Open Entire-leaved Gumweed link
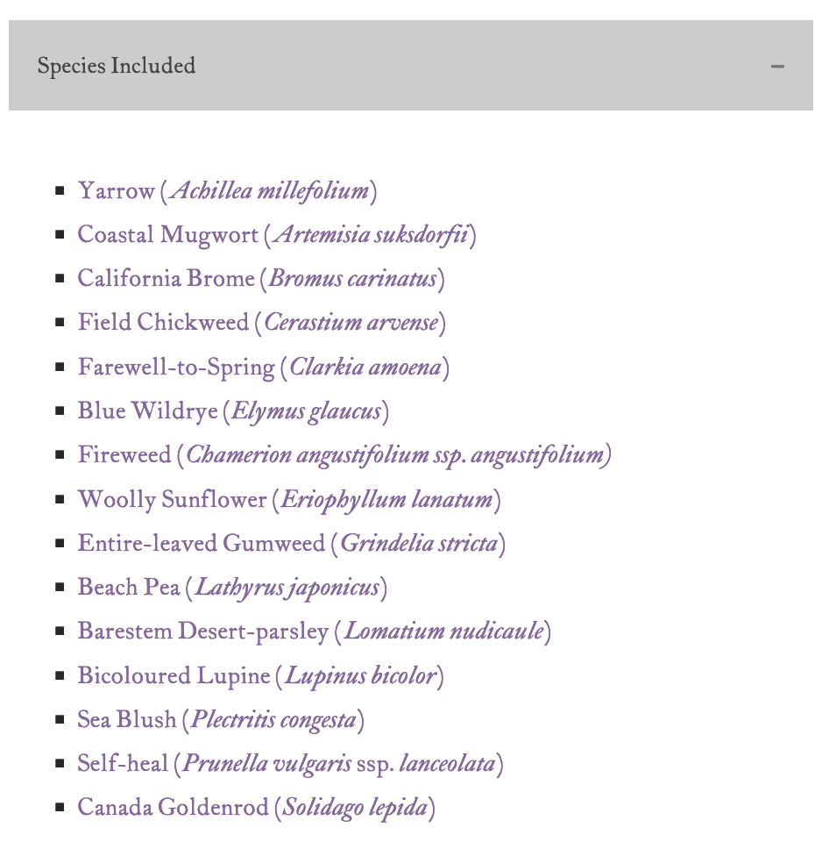The width and height of the screenshot is (822, 842). (x=201, y=544)
